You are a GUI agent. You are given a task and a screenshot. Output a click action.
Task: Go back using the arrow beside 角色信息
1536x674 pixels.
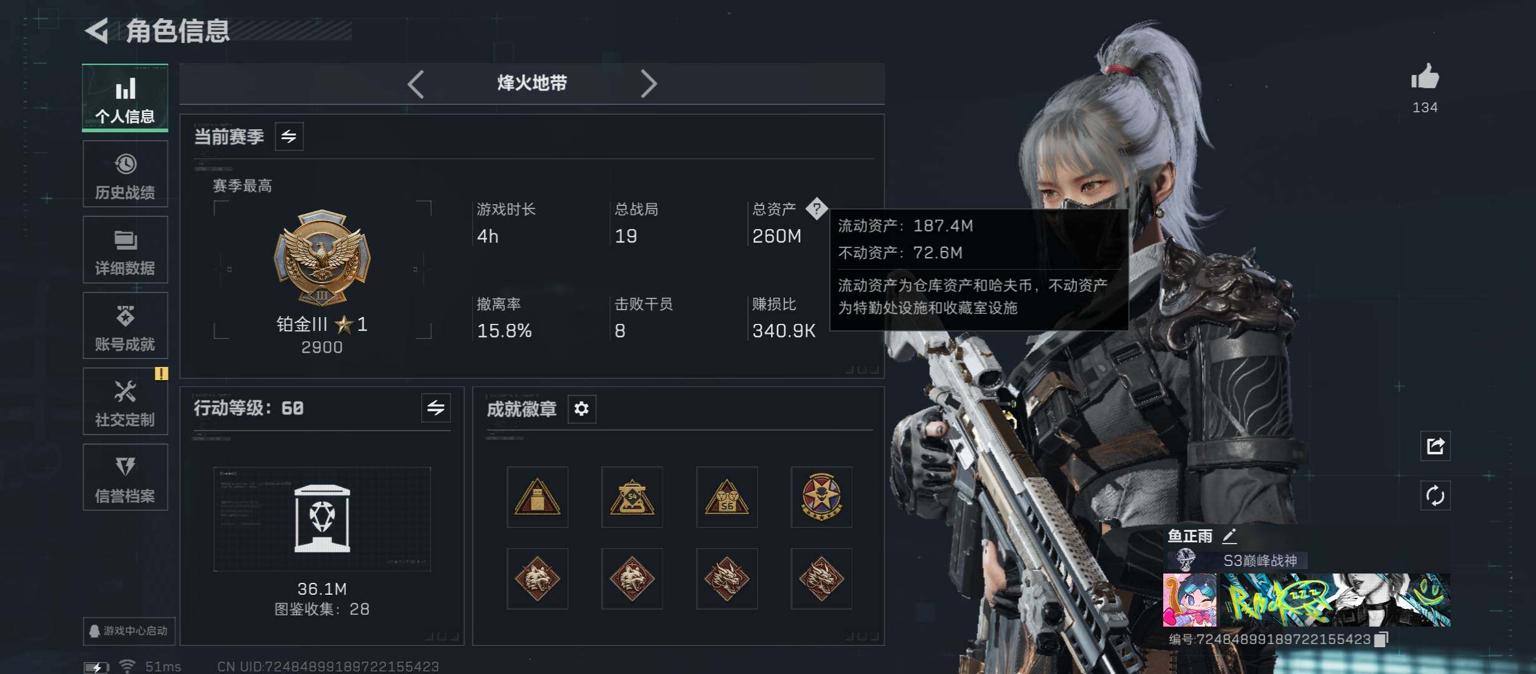[97, 31]
